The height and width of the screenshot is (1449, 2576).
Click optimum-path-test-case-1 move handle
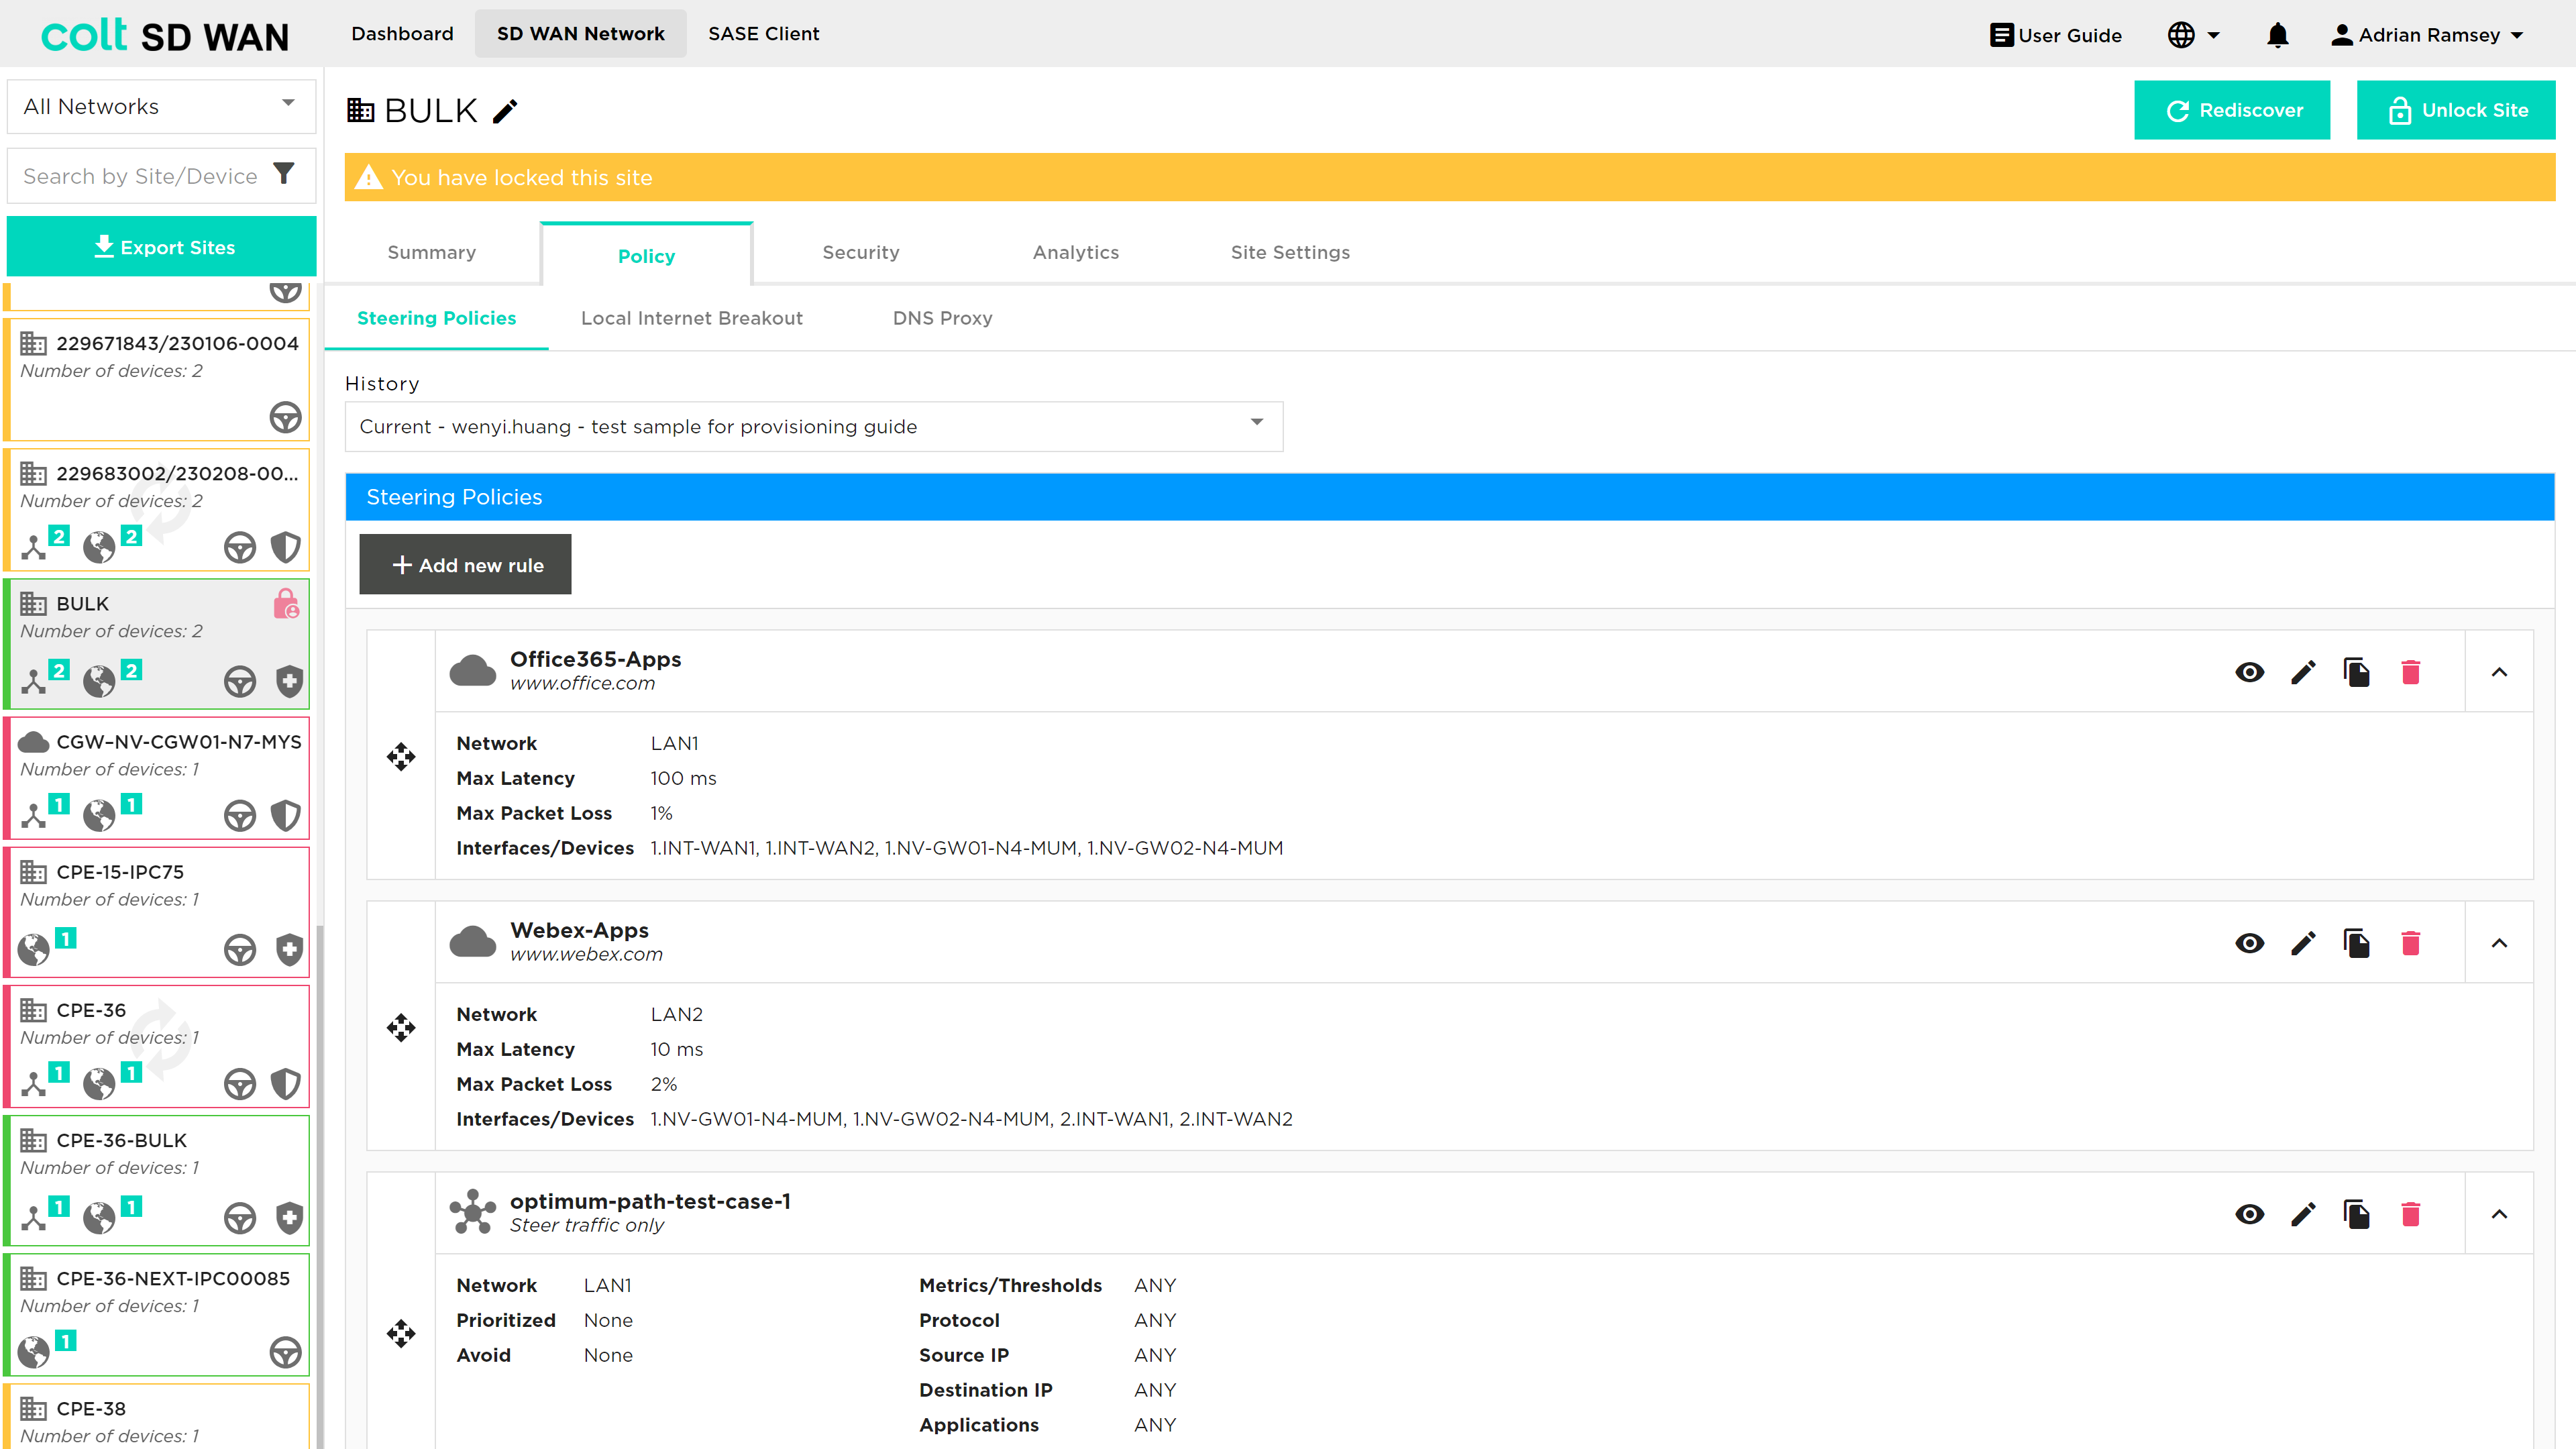401,1333
